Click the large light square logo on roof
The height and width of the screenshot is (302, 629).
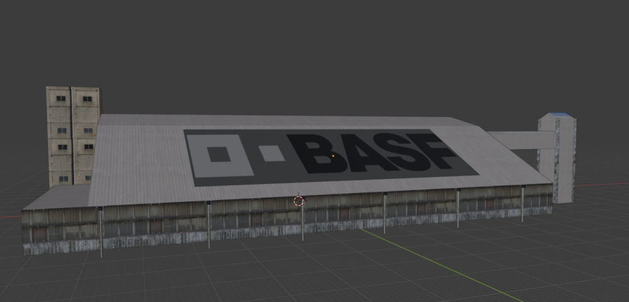pos(220,155)
